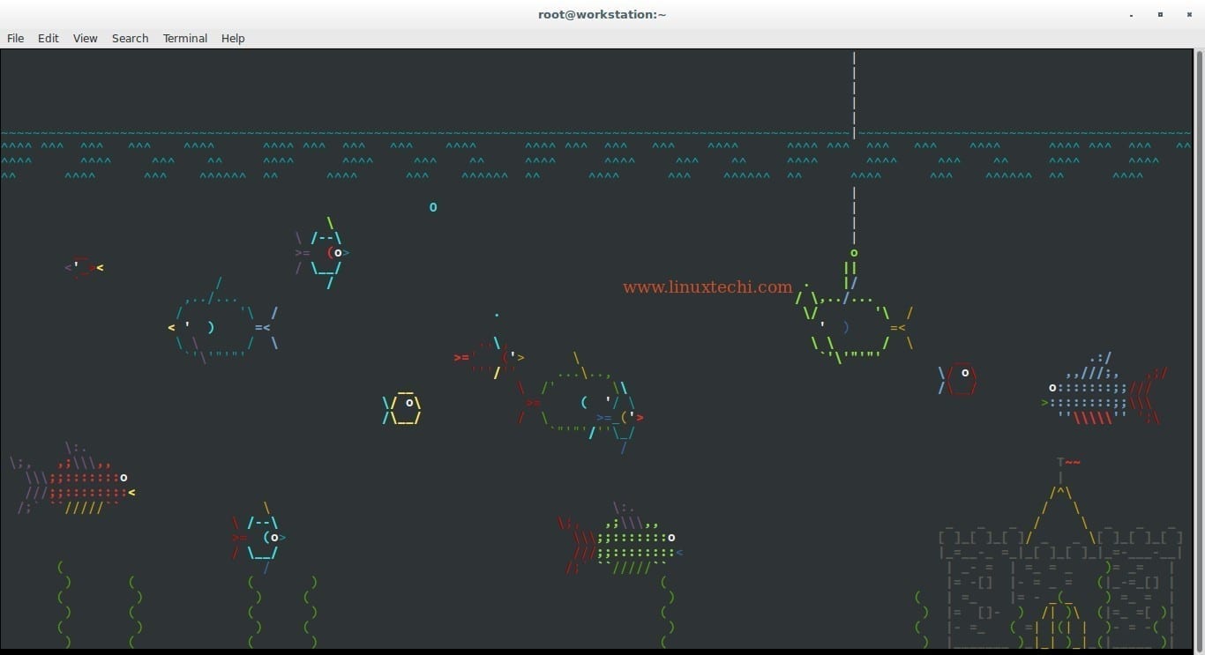Close the terminal window
The image size is (1205, 655).
click(1188, 15)
